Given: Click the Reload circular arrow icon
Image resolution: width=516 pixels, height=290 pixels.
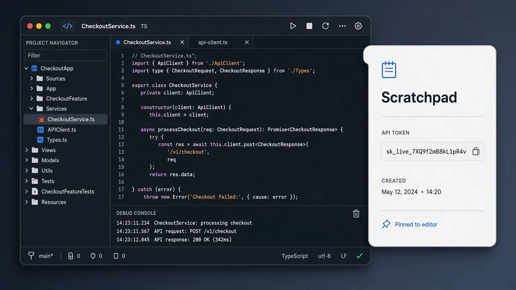Looking at the screenshot, I should click(325, 26).
